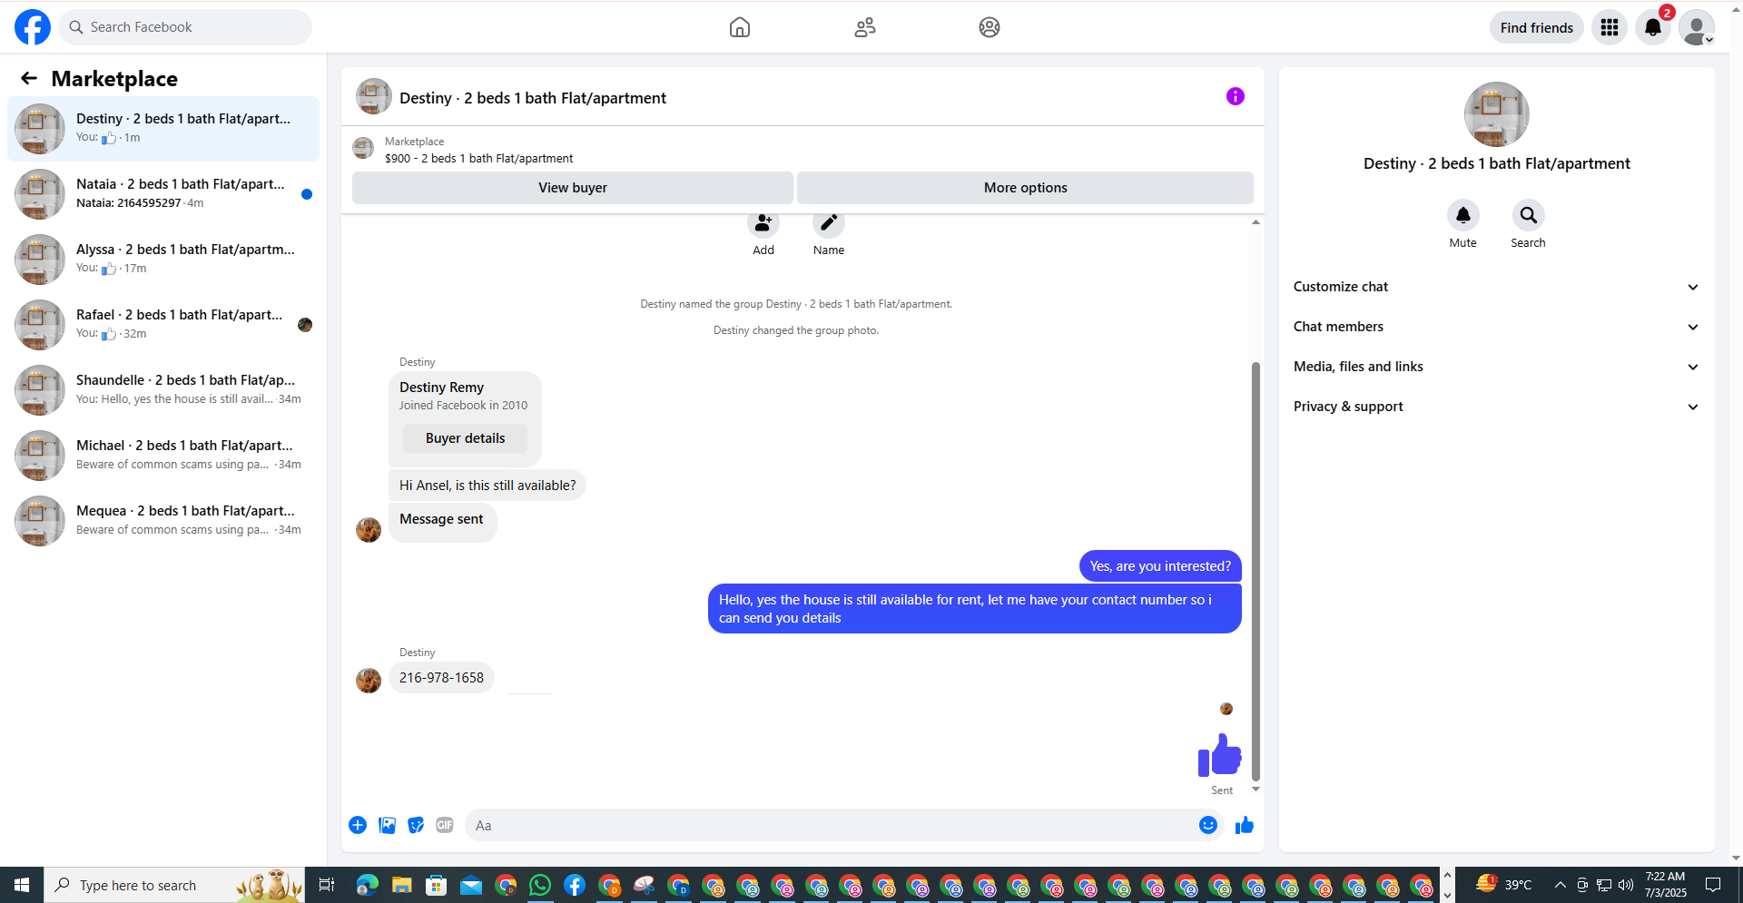Mute this conversation with the bell icon

tap(1463, 215)
